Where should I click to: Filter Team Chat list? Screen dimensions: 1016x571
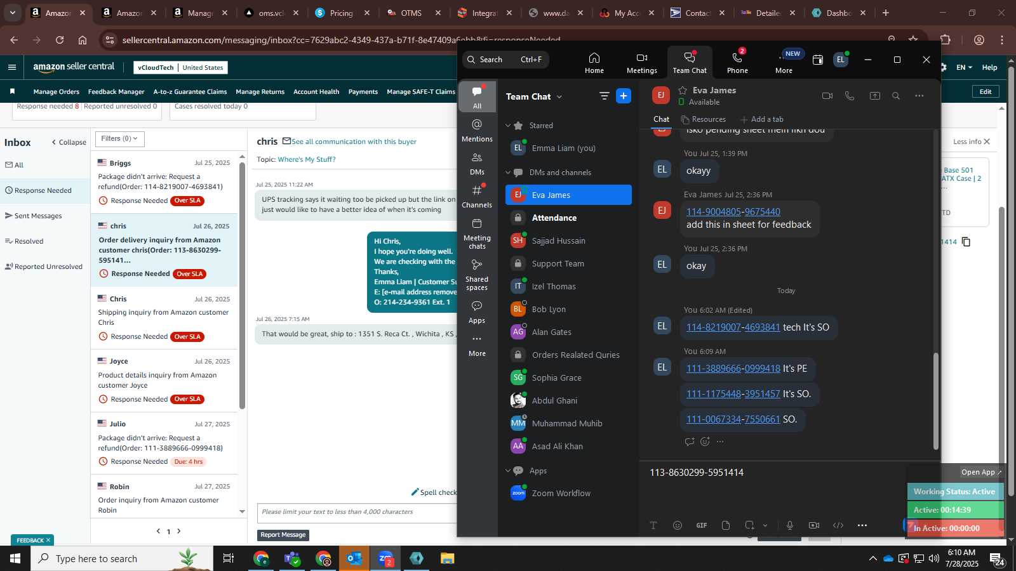604,96
